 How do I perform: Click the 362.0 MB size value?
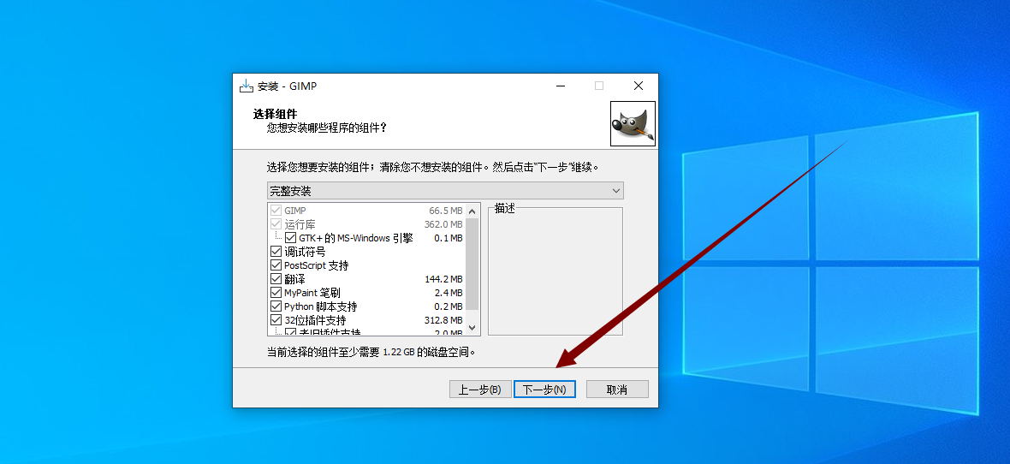coord(443,224)
